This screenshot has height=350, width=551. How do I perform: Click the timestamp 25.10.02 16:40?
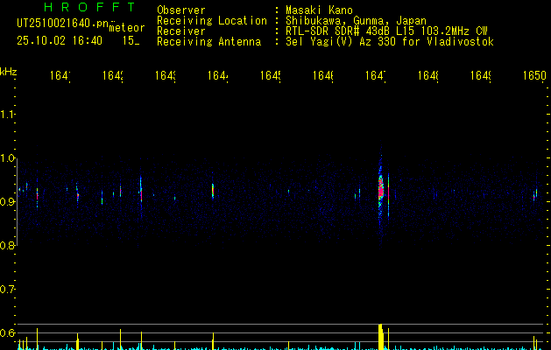click(60, 41)
